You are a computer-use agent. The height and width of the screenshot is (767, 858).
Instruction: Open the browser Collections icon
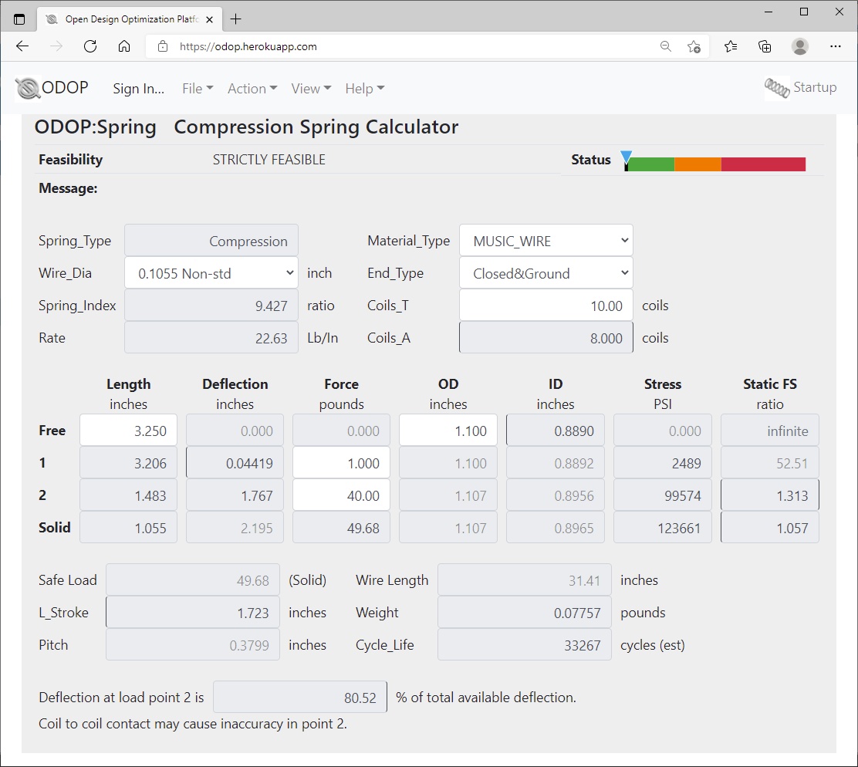click(x=765, y=46)
